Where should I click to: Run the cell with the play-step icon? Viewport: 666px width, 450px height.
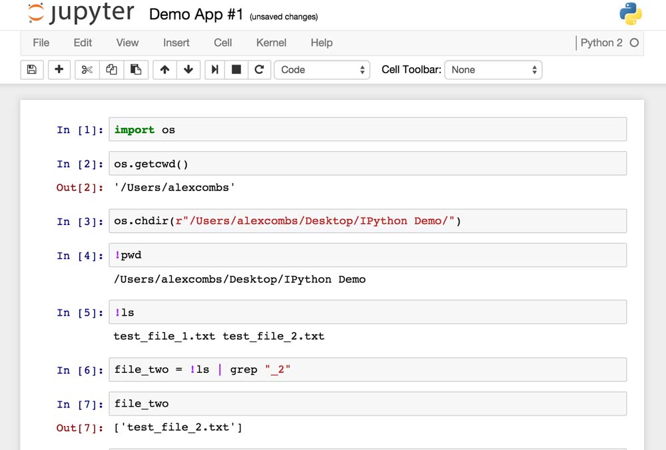point(214,70)
